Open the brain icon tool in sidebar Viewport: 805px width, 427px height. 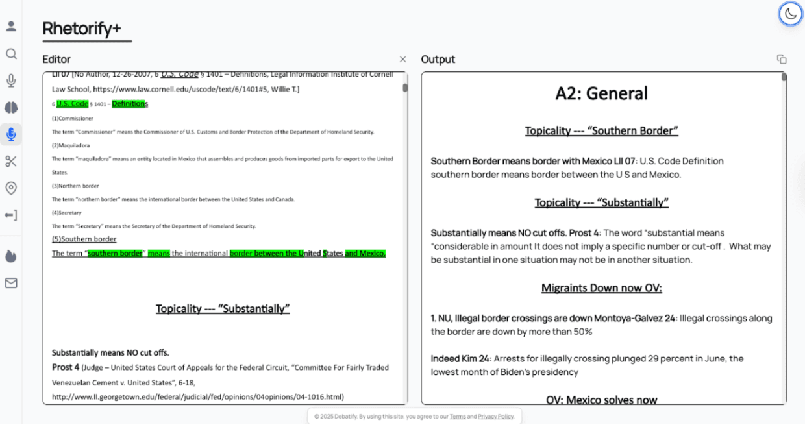(11, 108)
